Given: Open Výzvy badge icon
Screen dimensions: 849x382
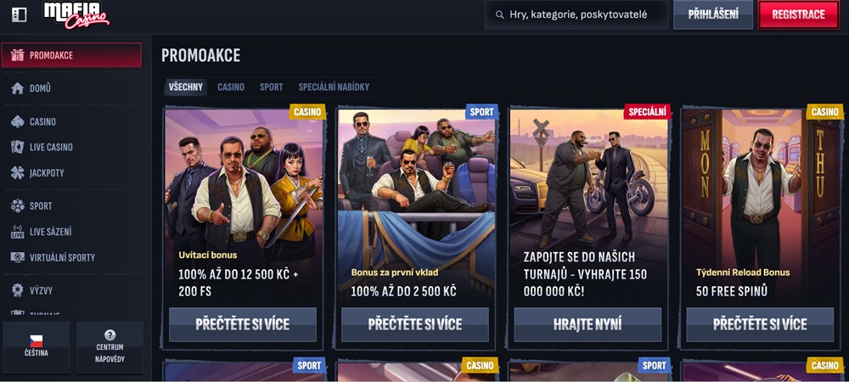Looking at the screenshot, I should (x=17, y=290).
